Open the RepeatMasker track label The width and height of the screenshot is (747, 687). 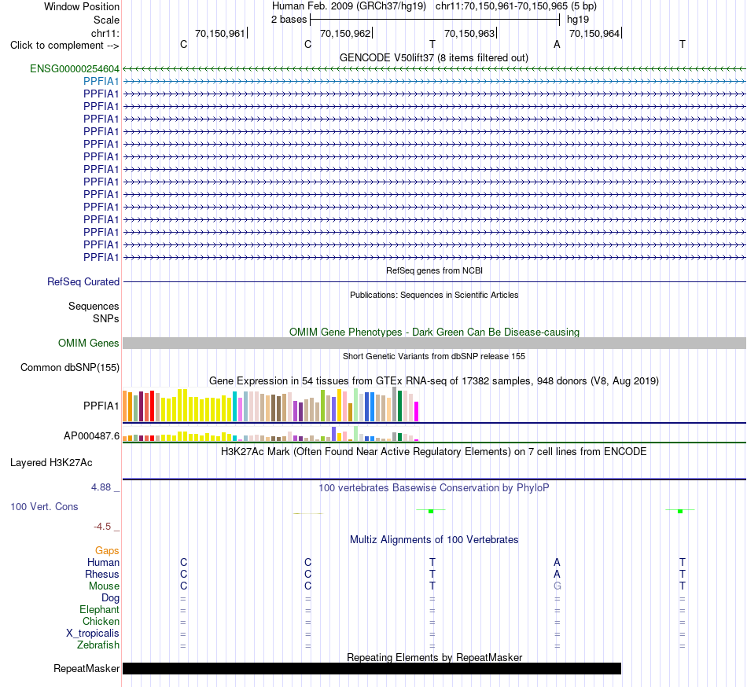pos(86,668)
